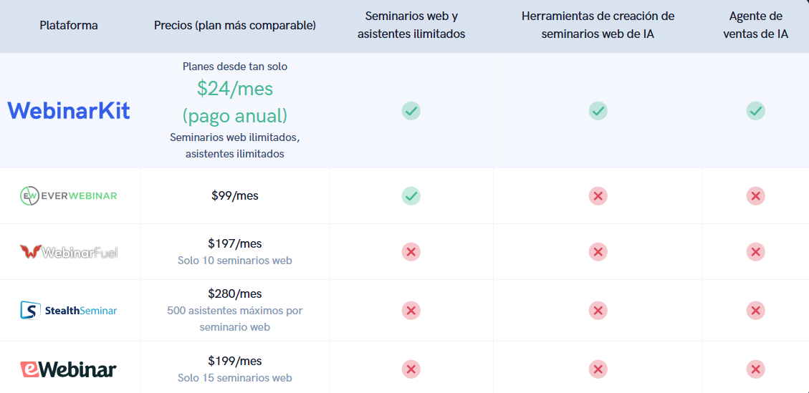
Task: Click eWebinar's red X for AI sales agent
Action: [755, 369]
